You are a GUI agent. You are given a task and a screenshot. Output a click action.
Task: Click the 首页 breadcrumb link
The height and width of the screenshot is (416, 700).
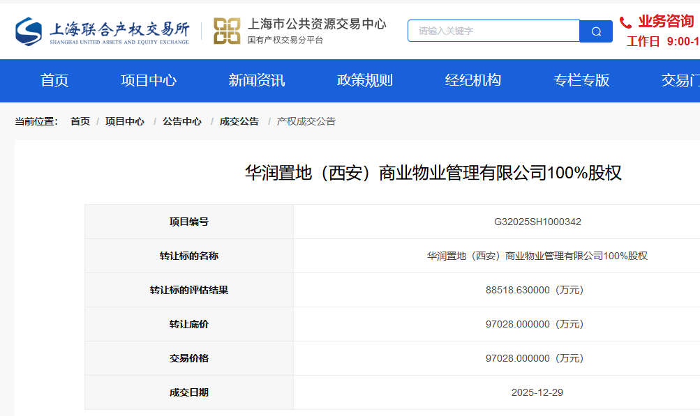pyautogui.click(x=80, y=121)
